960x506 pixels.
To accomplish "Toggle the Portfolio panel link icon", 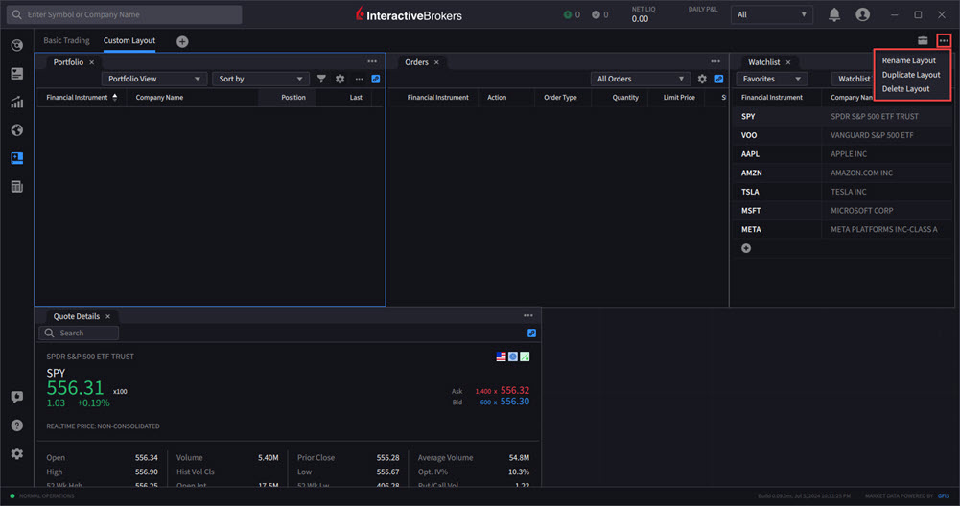I will [x=376, y=79].
